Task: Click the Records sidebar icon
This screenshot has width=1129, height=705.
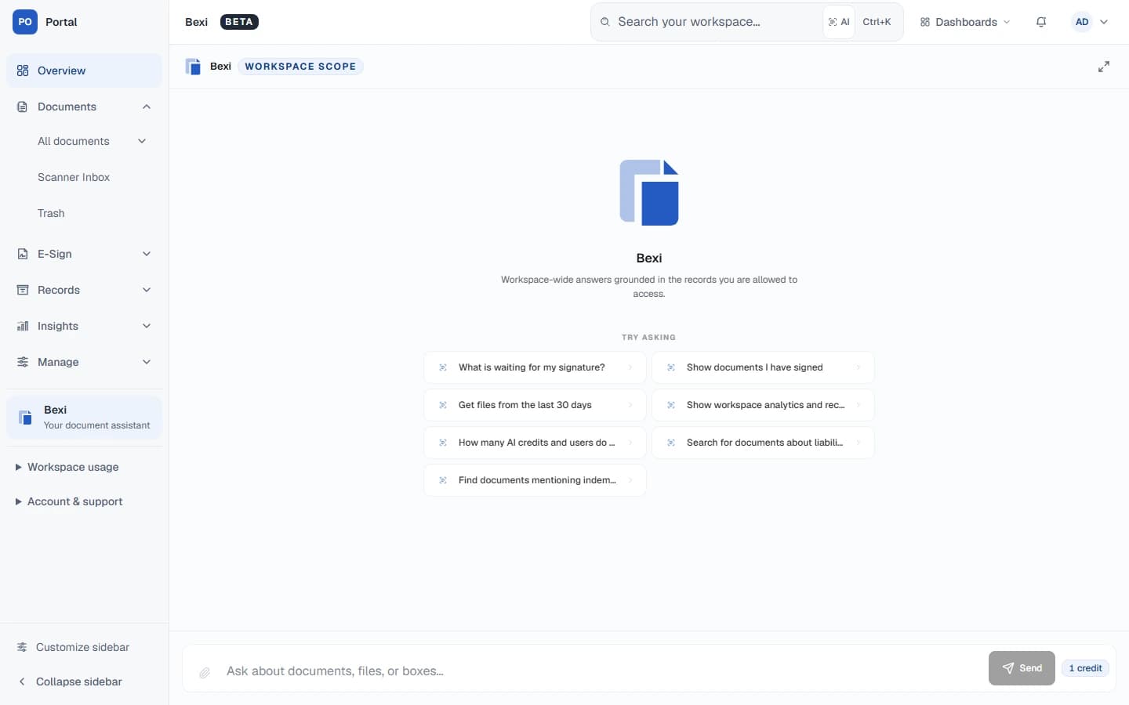Action: [23, 290]
